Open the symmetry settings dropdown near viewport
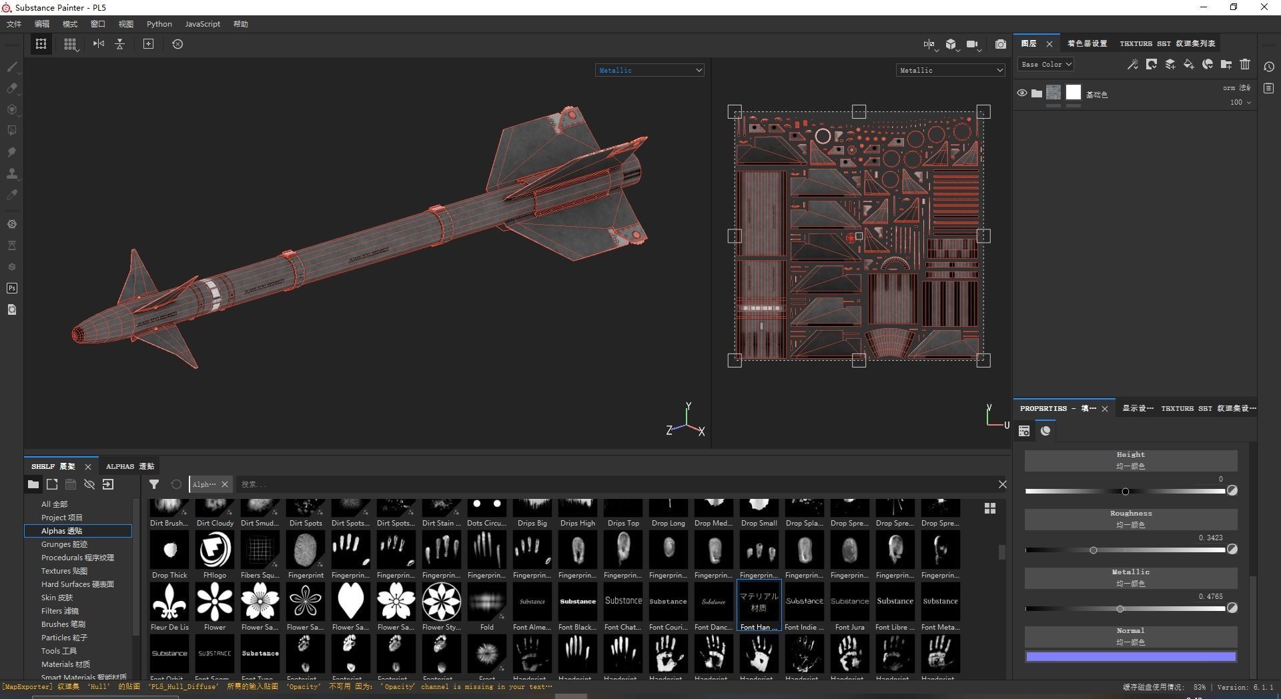The height and width of the screenshot is (699, 1281). tap(930, 45)
